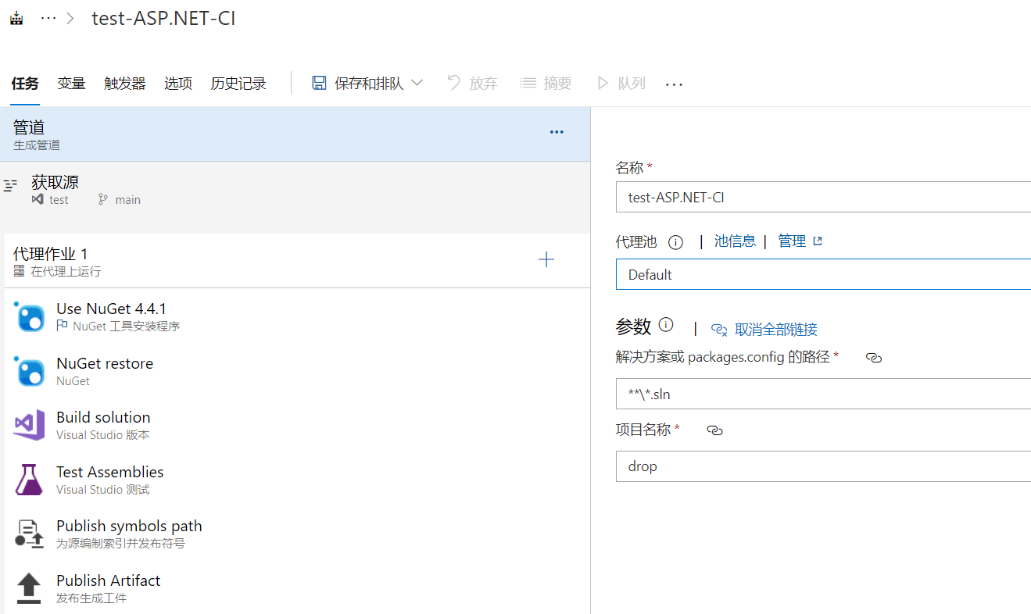Select the Build solution task name

103,417
